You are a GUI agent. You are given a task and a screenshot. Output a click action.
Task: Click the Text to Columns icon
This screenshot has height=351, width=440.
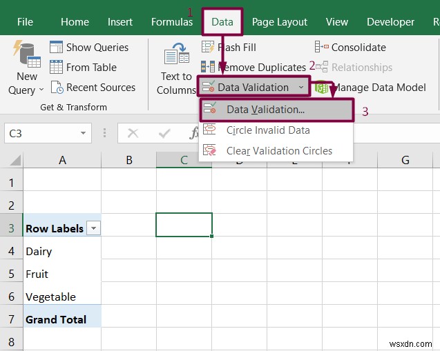pyautogui.click(x=177, y=54)
